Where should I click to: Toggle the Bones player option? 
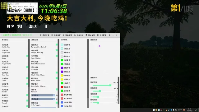point(27,56)
